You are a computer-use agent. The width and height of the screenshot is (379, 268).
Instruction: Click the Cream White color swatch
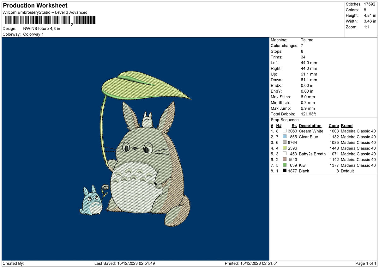(285, 131)
